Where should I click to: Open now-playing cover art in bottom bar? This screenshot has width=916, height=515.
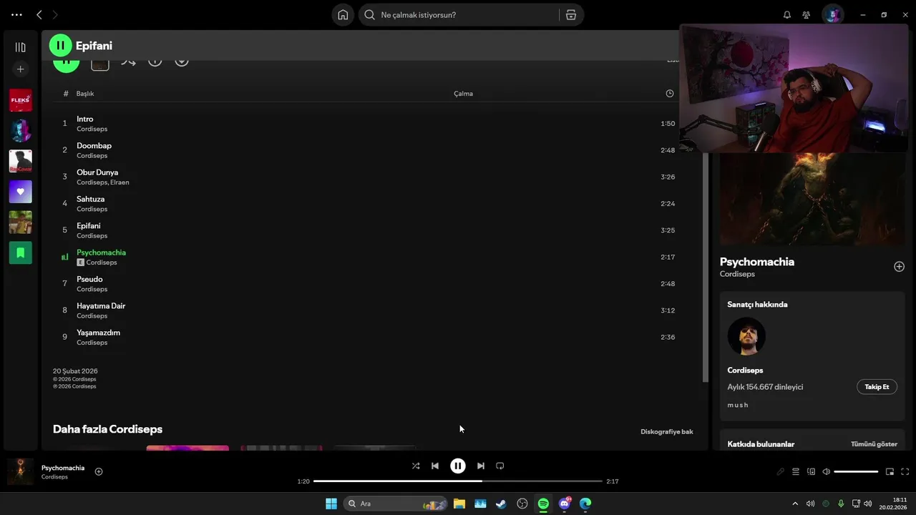coord(20,471)
